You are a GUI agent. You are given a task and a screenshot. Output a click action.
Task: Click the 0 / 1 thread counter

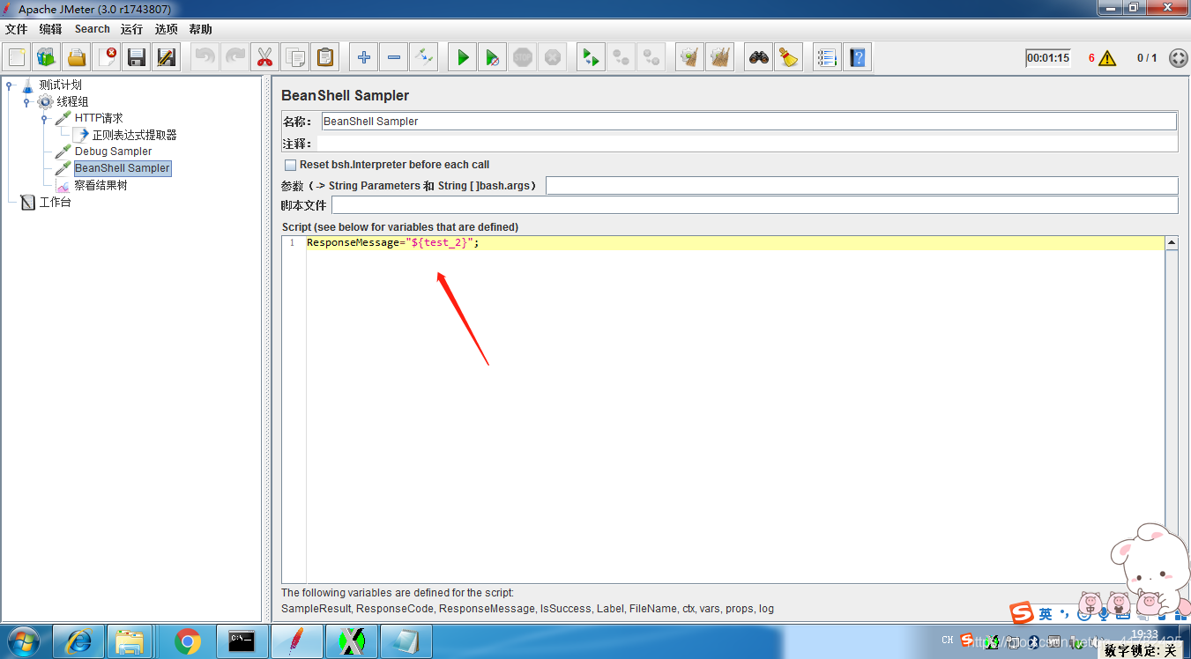pyautogui.click(x=1146, y=58)
